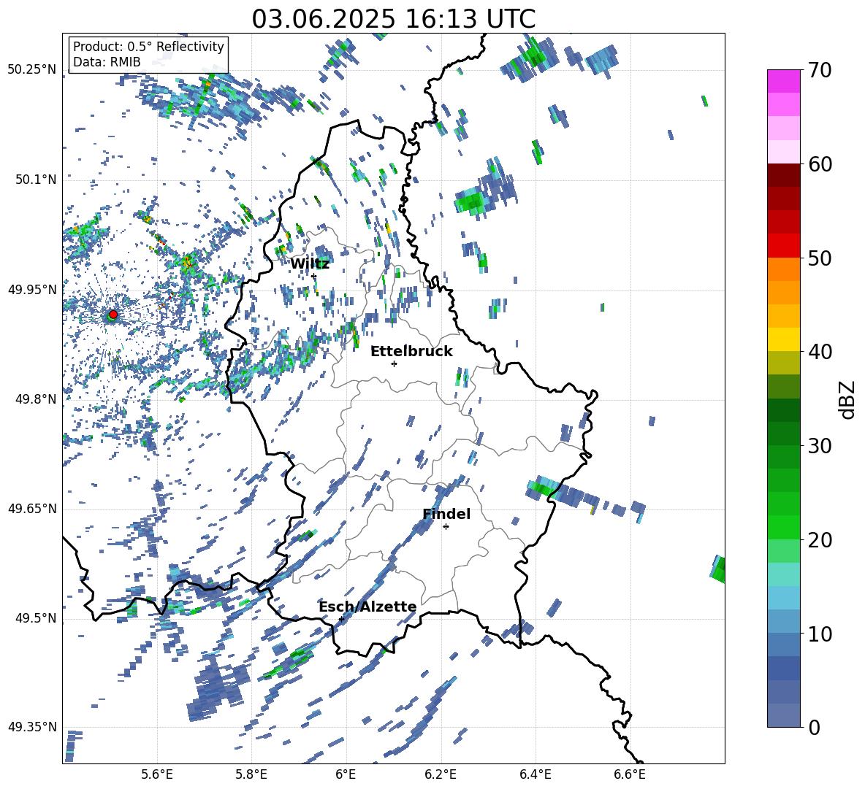This screenshot has width=865, height=789.
Task: Click the Ettelbruck city label
Action: [x=411, y=352]
